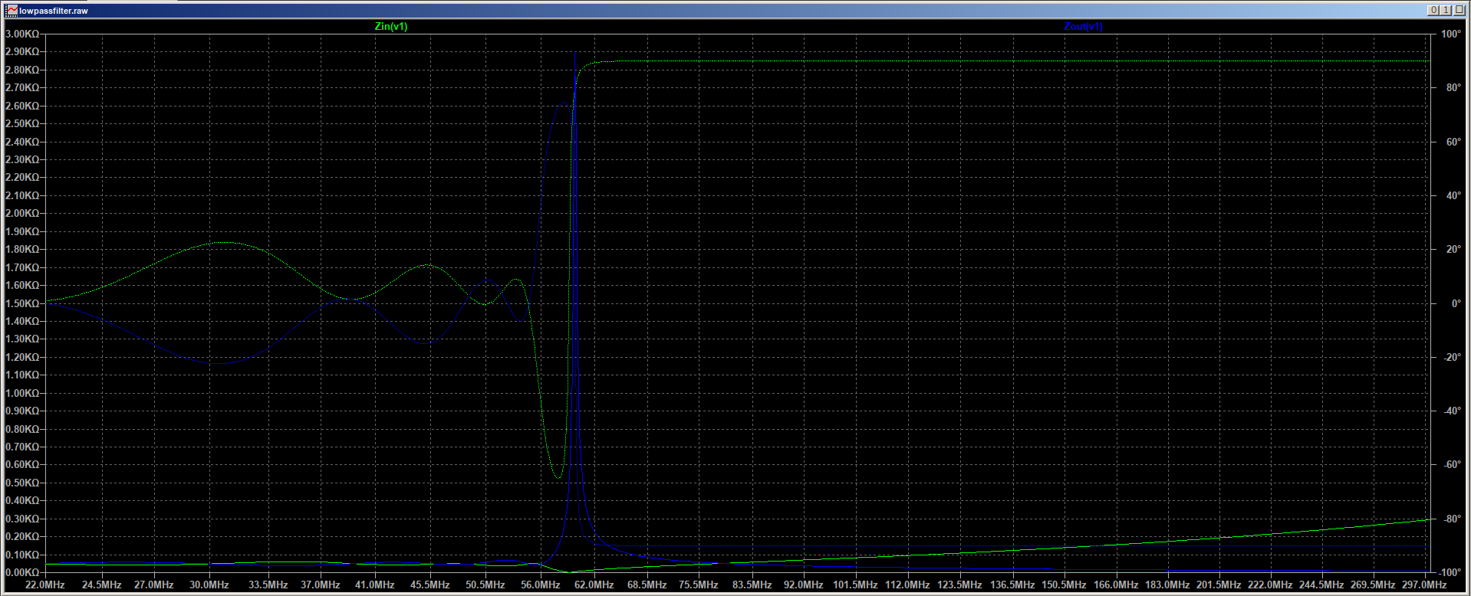Click the 297.0MHz frequency axis label
Screen dimensions: 1471x596
tap(1425, 585)
